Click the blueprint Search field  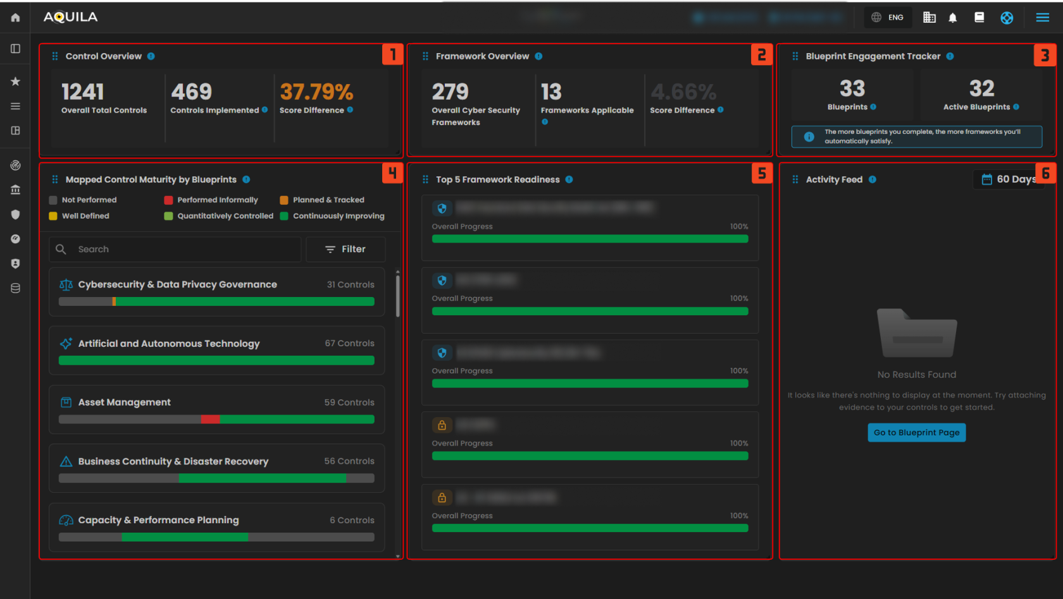(183, 250)
